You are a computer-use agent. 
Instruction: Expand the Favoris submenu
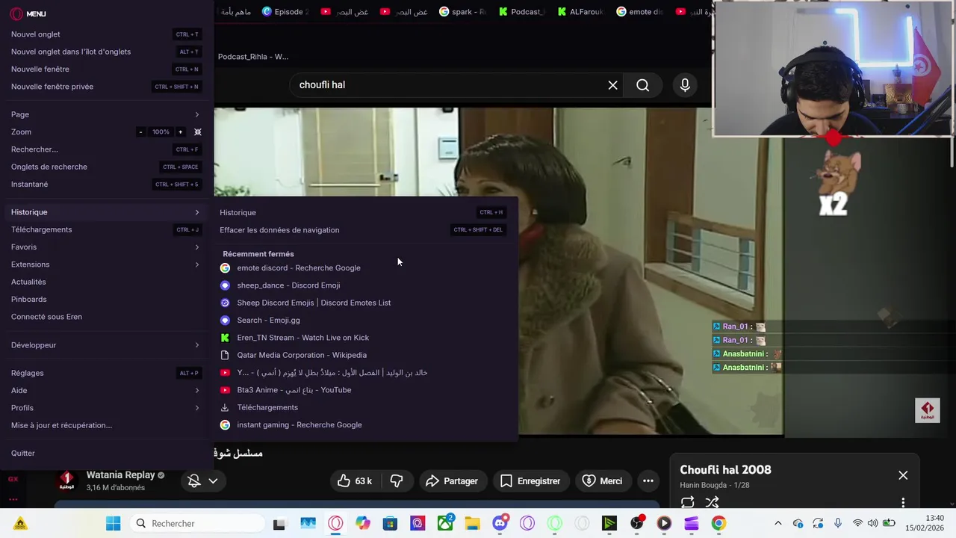pyautogui.click(x=107, y=247)
